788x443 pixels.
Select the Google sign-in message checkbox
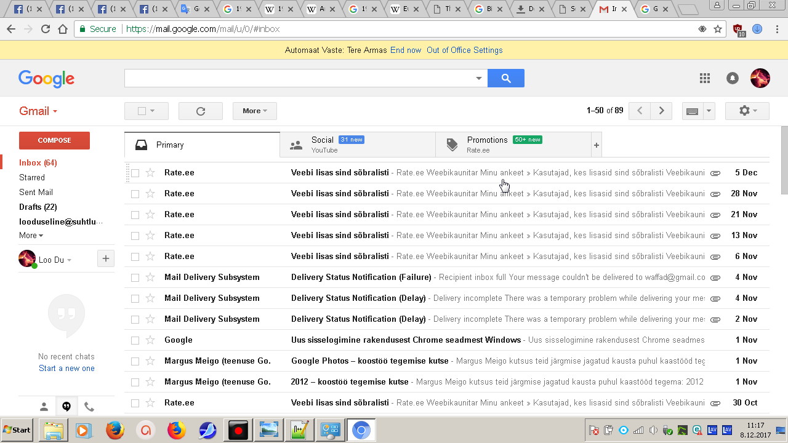click(135, 340)
